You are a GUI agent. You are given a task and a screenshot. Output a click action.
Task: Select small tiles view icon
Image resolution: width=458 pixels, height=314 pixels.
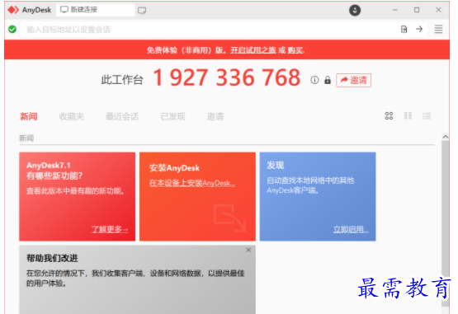pyautogui.click(x=408, y=116)
